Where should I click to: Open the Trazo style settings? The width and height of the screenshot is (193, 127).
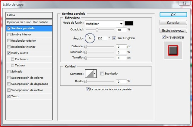point(15,96)
